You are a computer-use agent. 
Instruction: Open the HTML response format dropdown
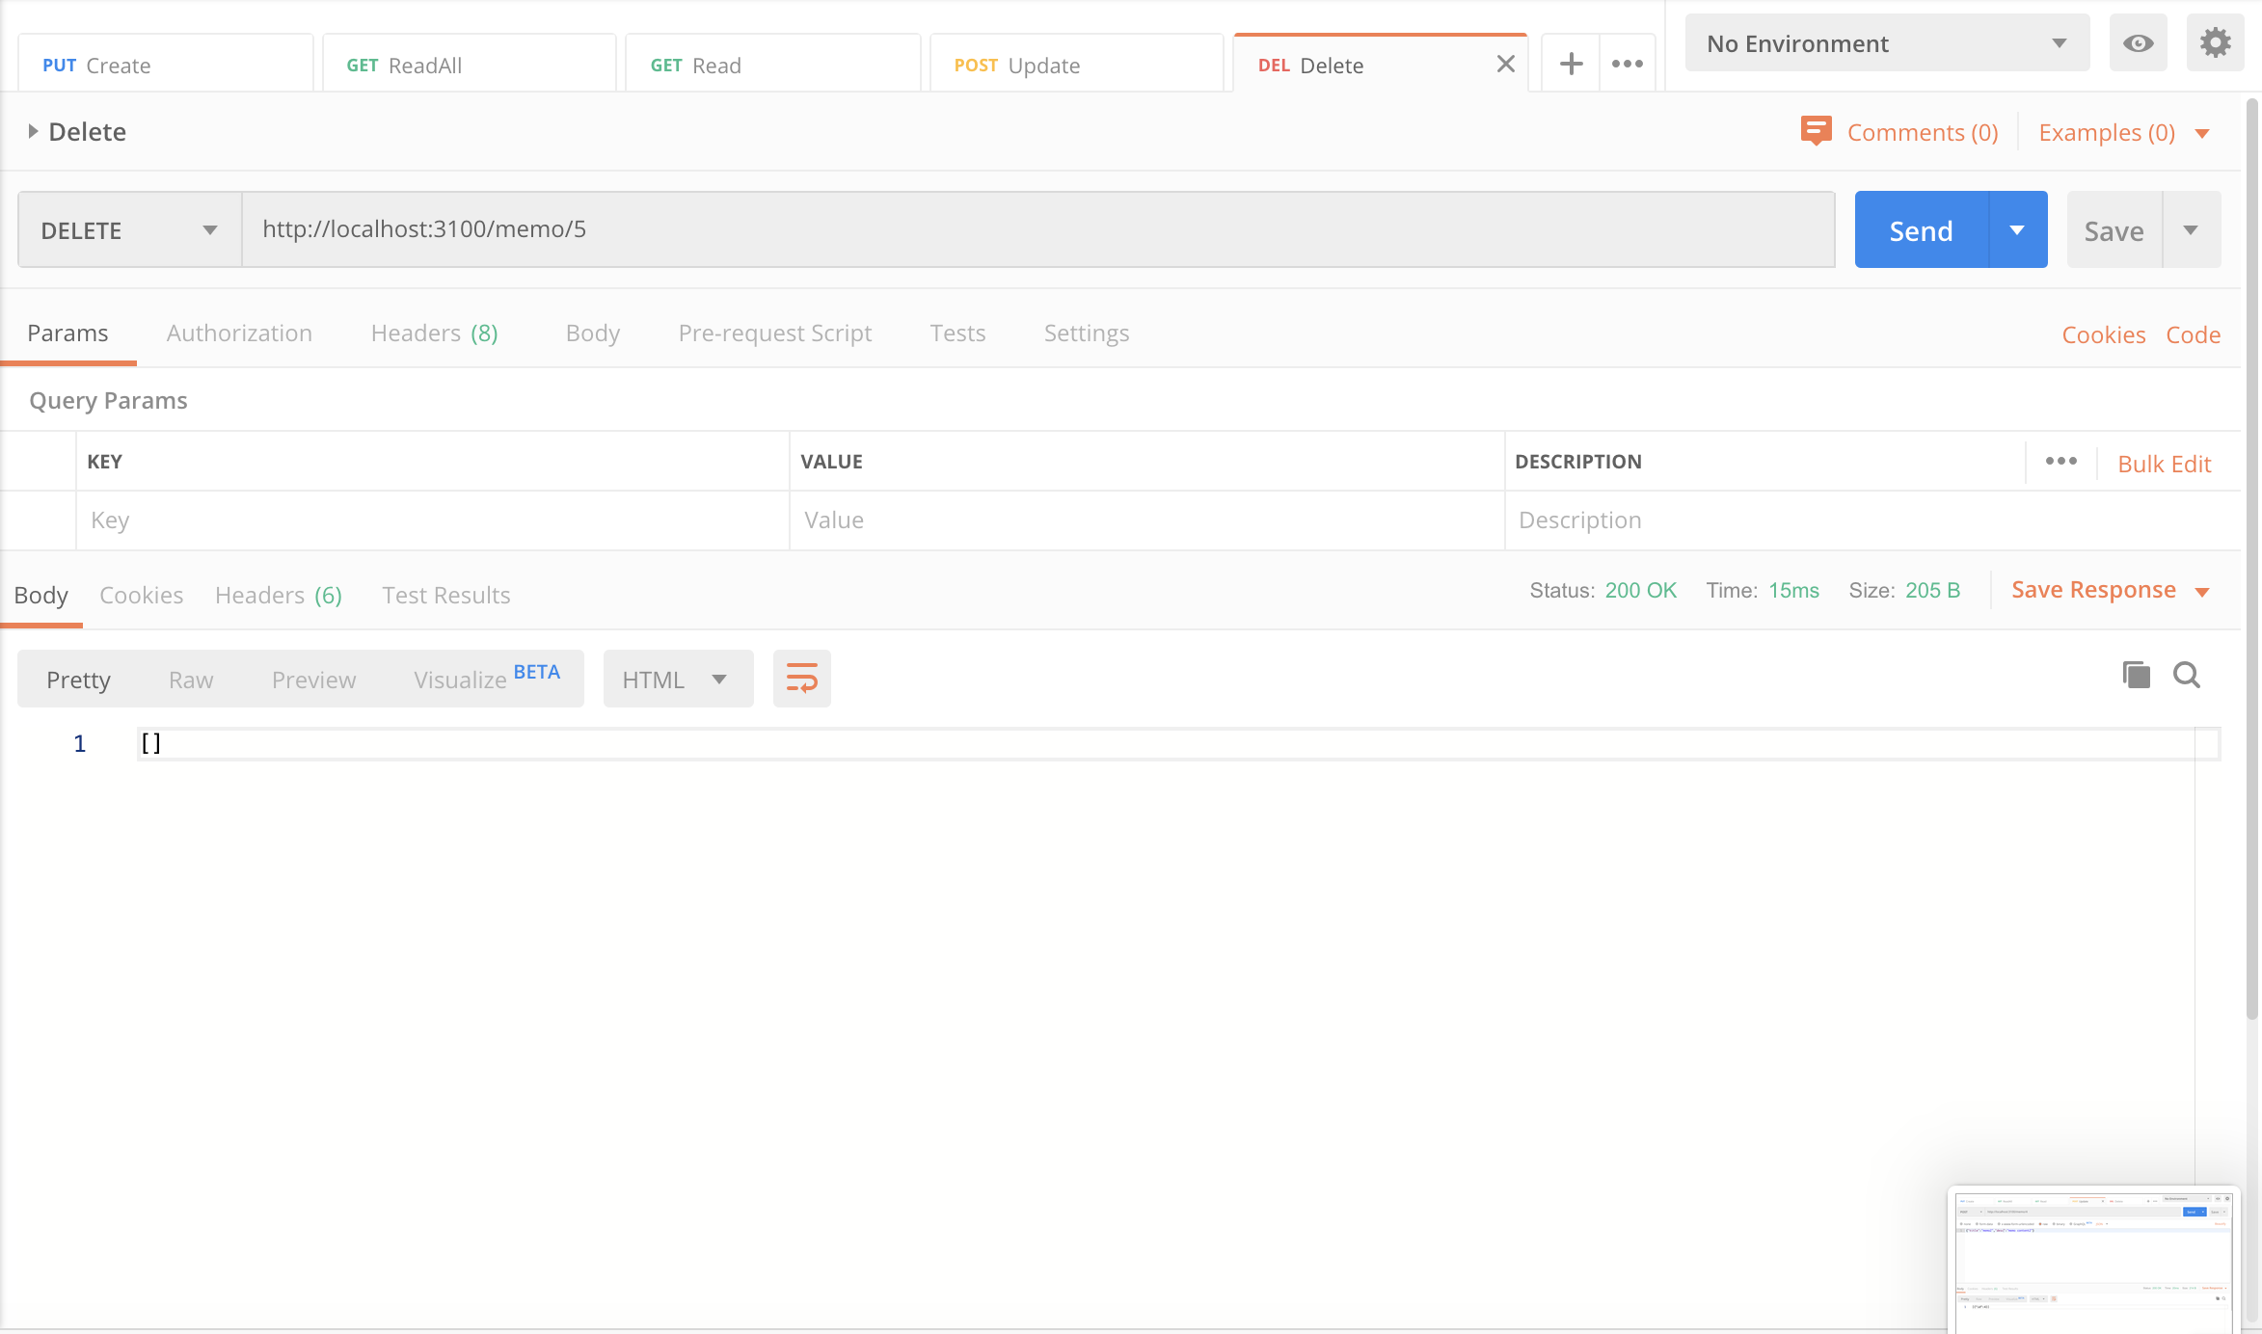pos(677,680)
